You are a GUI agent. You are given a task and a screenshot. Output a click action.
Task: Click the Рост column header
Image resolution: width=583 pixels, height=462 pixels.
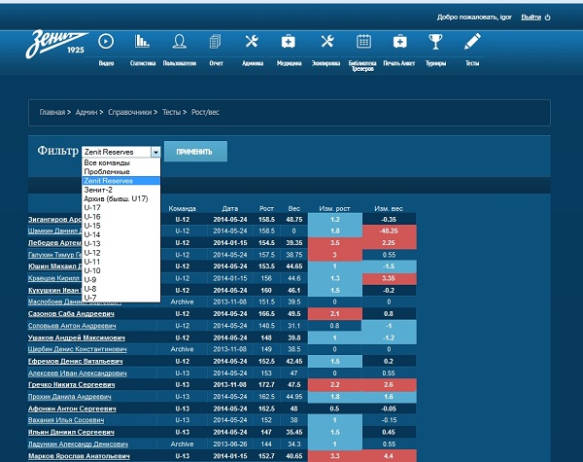click(x=266, y=208)
